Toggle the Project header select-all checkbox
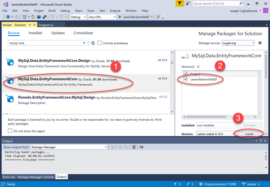 click(186, 74)
